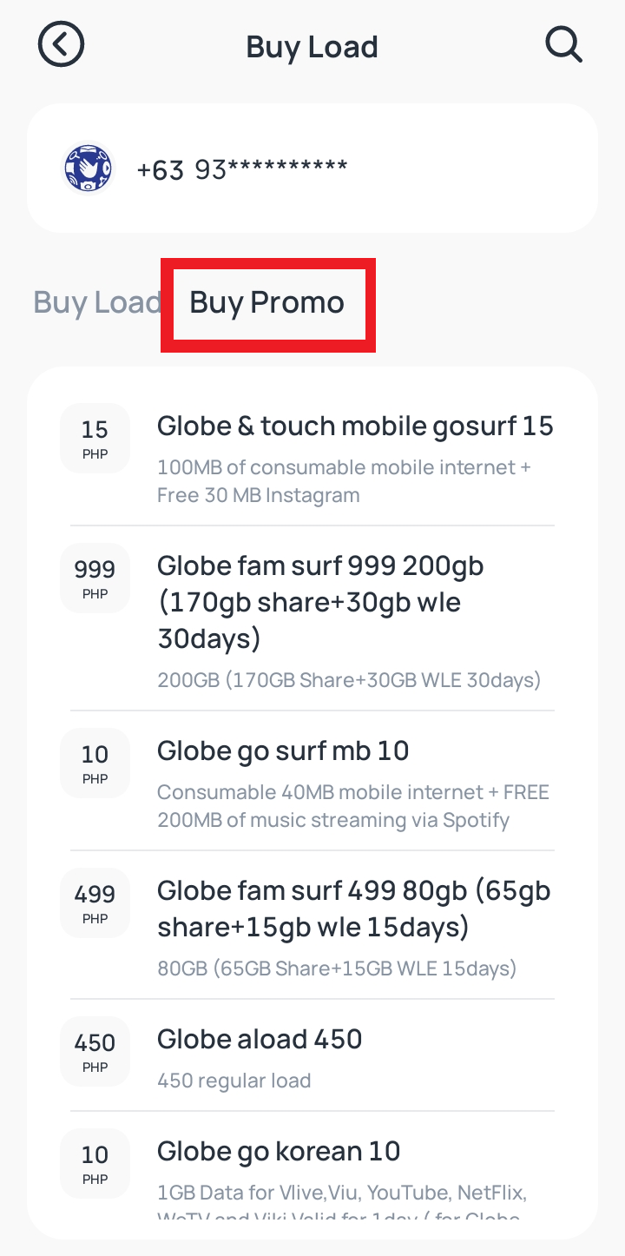The image size is (625, 1256).
Task: Select Globe go surf mb 10
Action: (283, 750)
